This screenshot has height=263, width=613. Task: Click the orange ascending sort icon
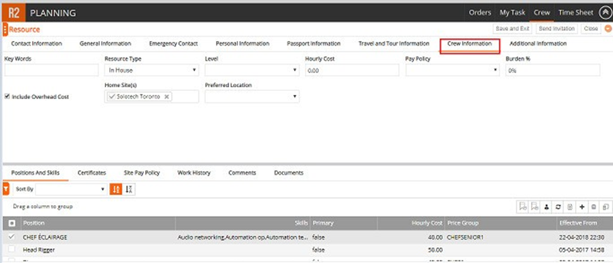pos(116,189)
